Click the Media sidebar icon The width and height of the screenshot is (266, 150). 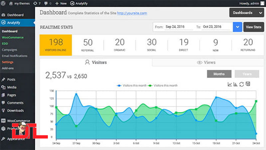(x=3, y=87)
